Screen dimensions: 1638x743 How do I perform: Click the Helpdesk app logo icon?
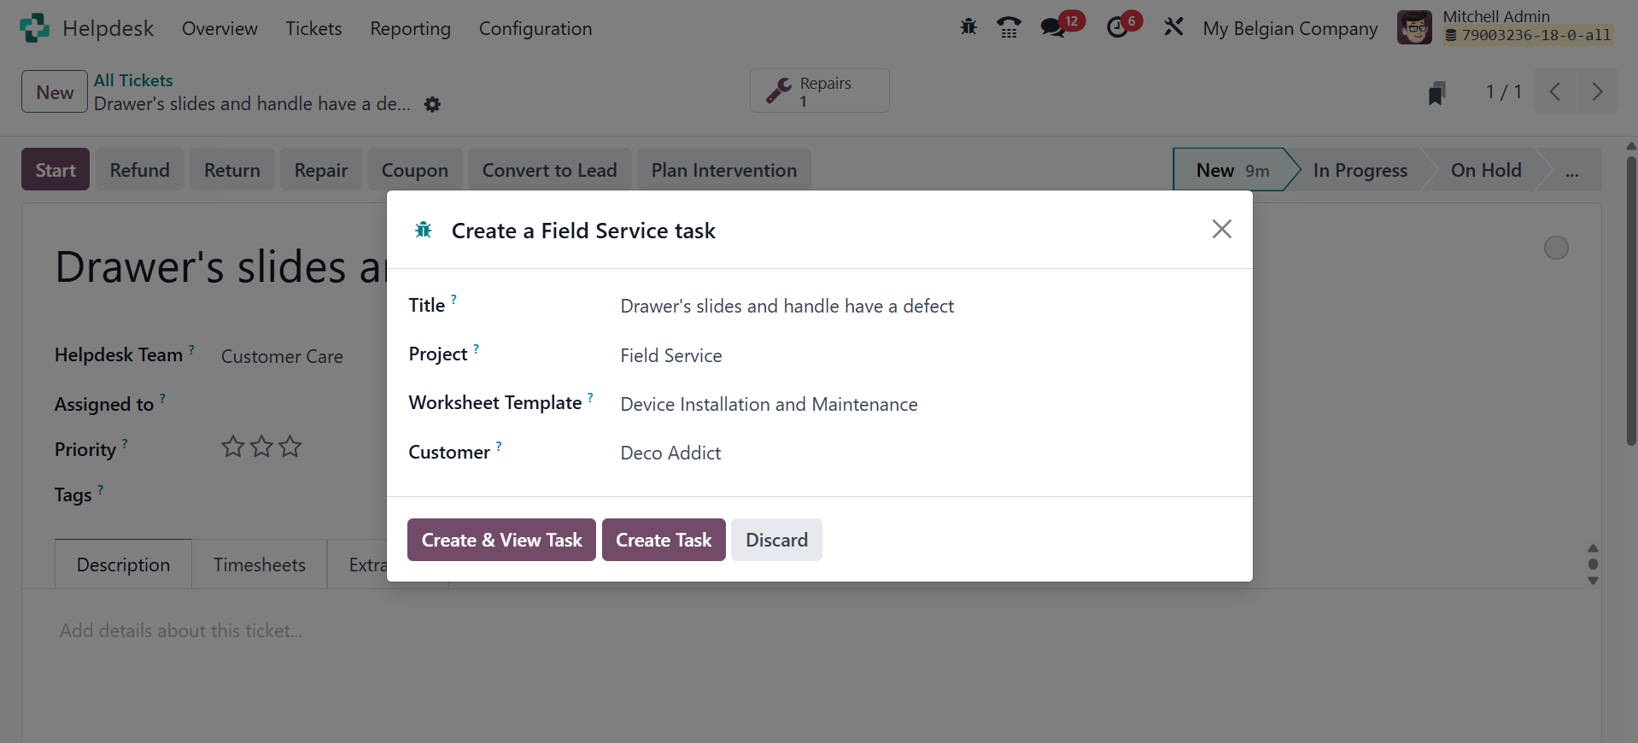pyautogui.click(x=34, y=28)
